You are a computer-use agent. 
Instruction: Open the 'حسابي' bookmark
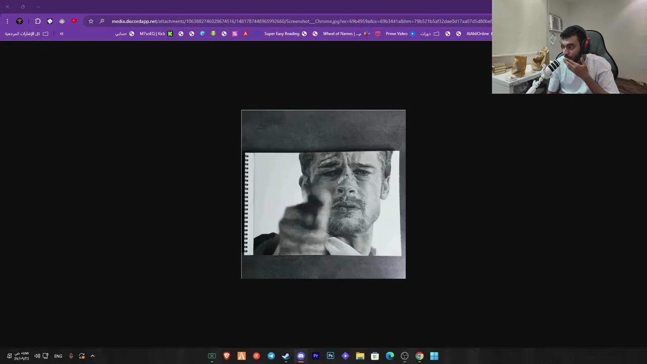tap(124, 34)
